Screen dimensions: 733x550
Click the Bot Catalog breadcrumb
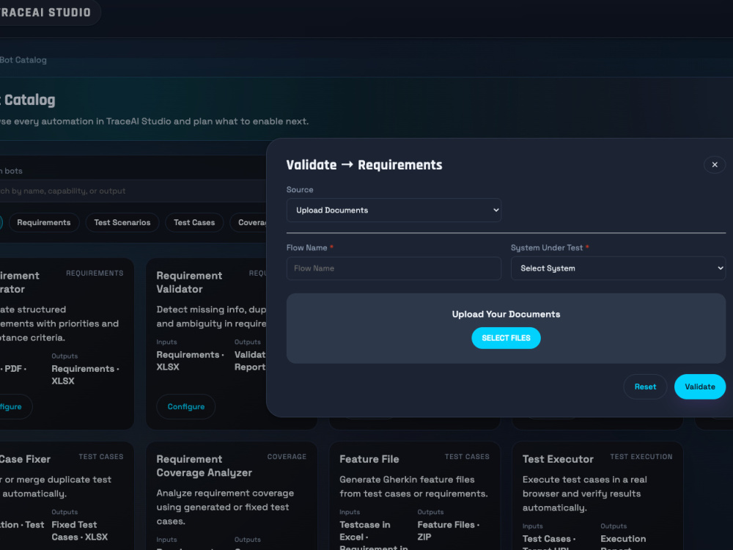click(23, 60)
